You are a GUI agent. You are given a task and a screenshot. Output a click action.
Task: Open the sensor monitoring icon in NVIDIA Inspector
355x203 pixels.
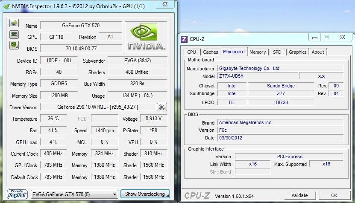click(x=14, y=35)
